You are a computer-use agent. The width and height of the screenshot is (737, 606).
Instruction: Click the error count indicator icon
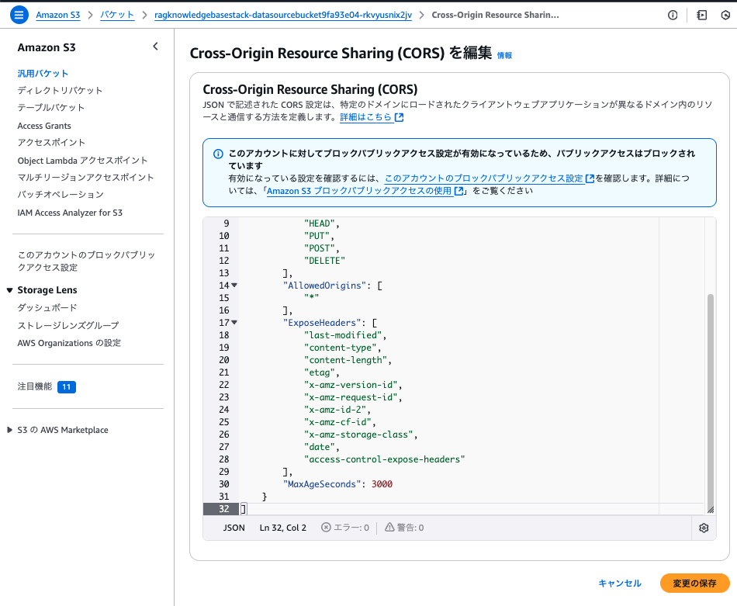[326, 528]
